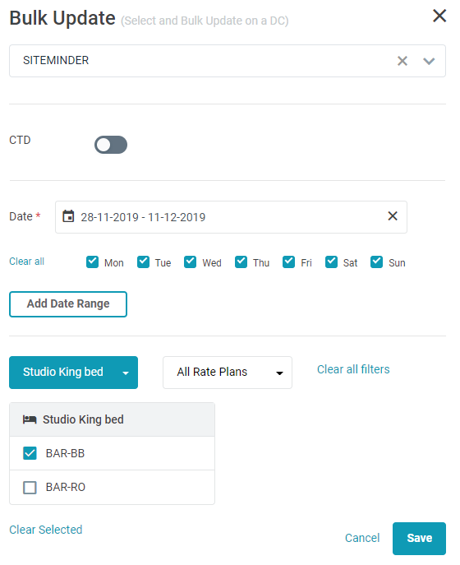Toggle the CTD switch
Viewport: 460px width, 565px height.
click(x=111, y=145)
